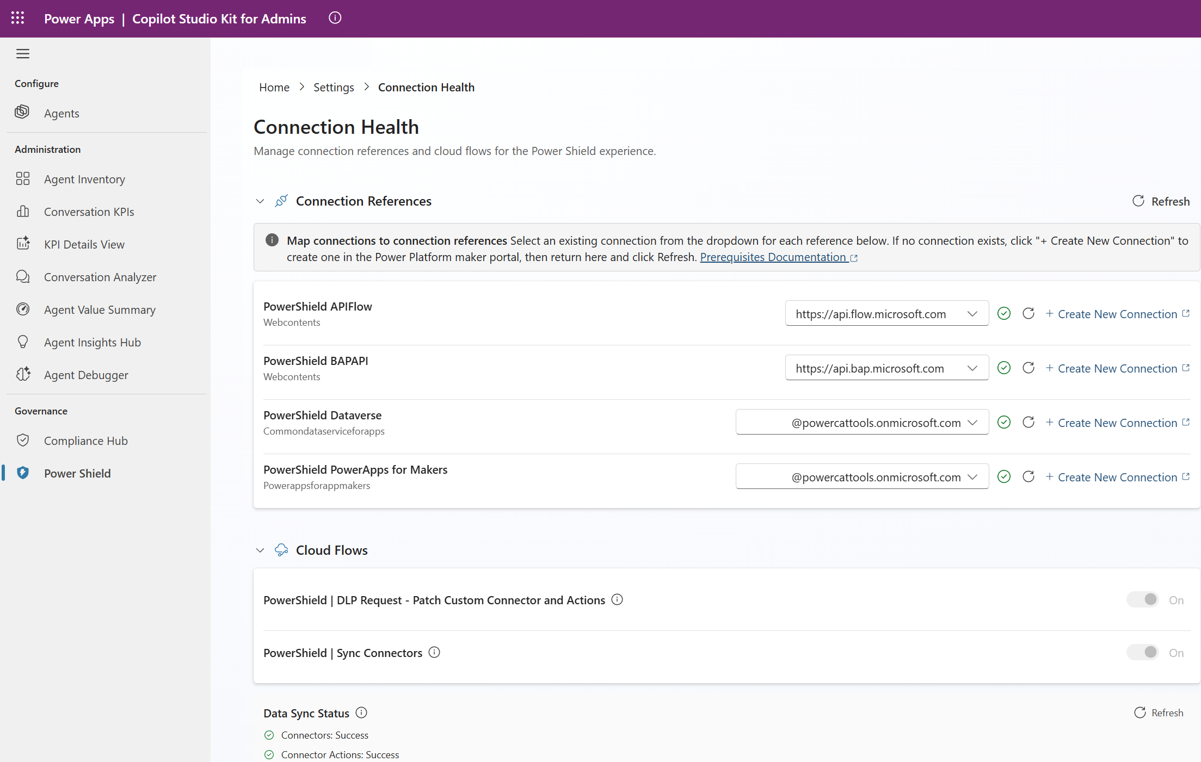Open the Prerequisites Documentation link

click(779, 257)
